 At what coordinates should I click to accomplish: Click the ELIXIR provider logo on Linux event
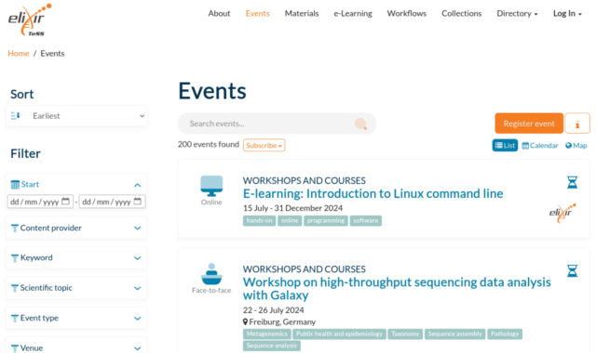[x=562, y=213]
